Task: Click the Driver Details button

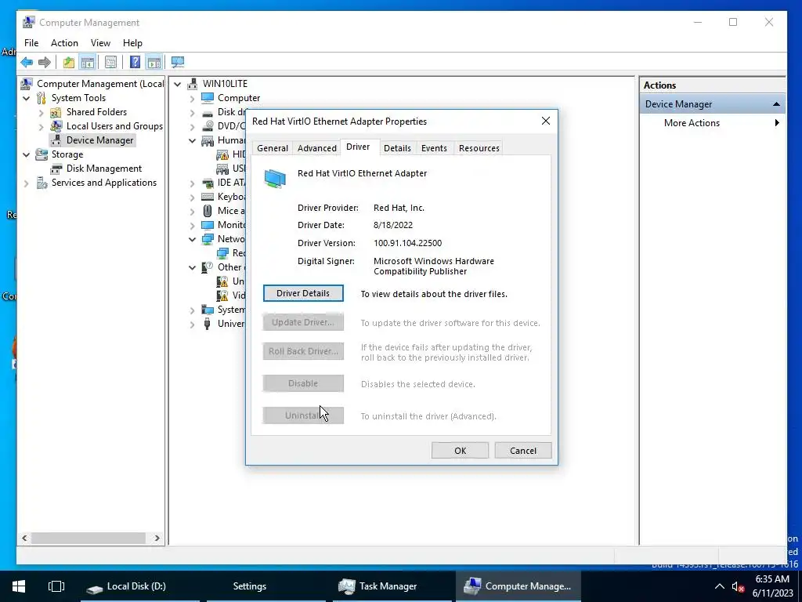Action: click(303, 293)
